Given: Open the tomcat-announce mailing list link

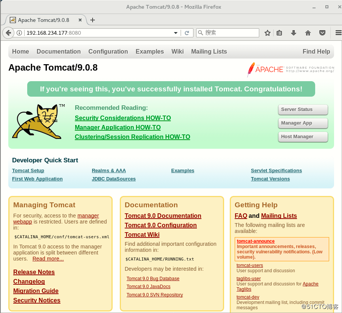Looking at the screenshot, I should (x=255, y=241).
